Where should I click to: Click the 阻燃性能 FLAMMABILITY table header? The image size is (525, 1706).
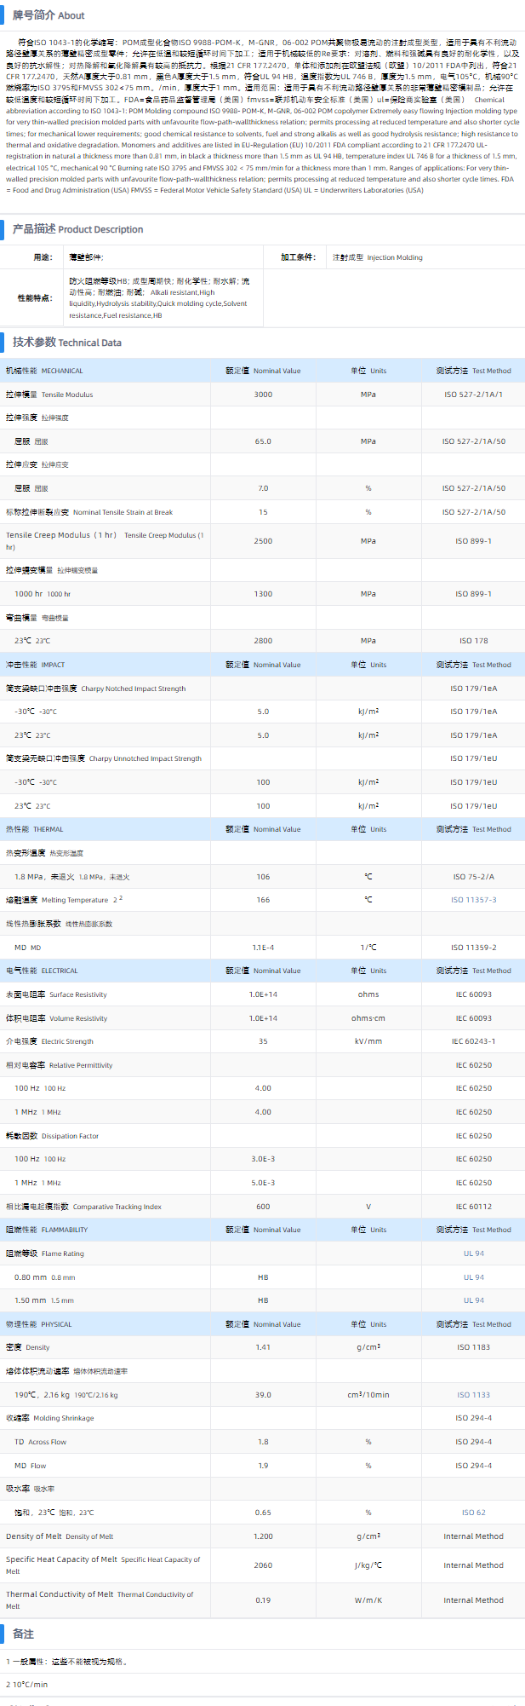[47, 1230]
